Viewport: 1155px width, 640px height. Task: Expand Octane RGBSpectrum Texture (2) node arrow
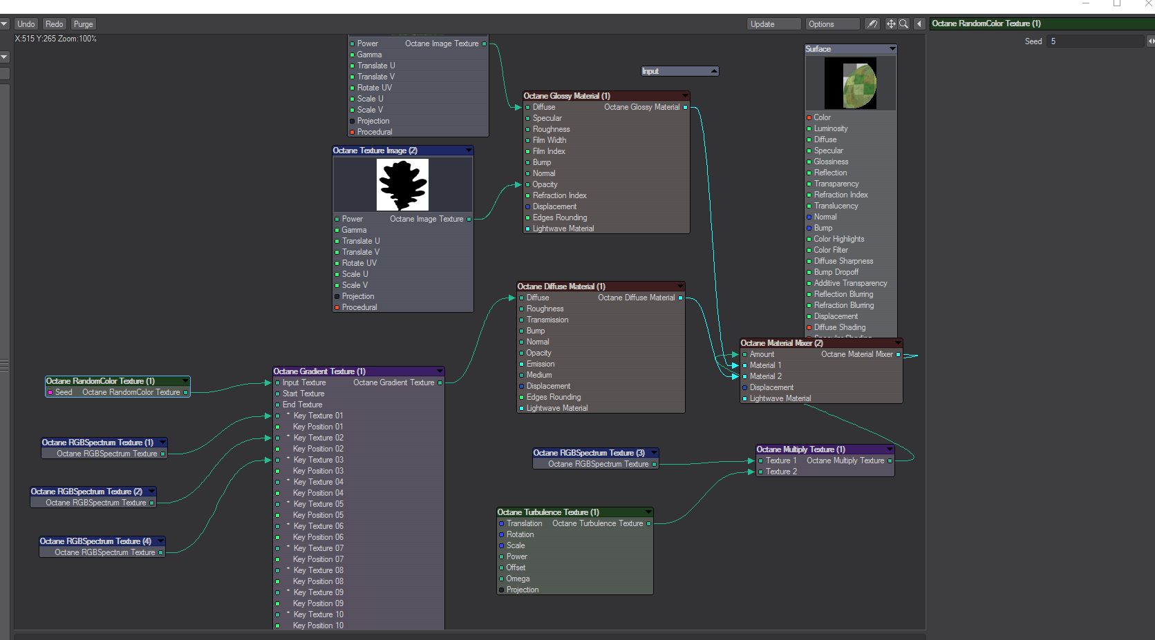(151, 492)
